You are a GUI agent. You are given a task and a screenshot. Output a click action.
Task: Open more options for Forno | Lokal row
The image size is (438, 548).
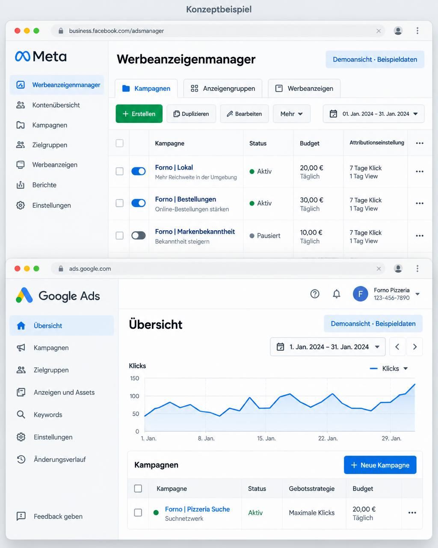(x=420, y=171)
